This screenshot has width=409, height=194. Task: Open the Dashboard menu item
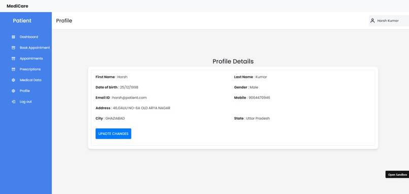click(29, 37)
